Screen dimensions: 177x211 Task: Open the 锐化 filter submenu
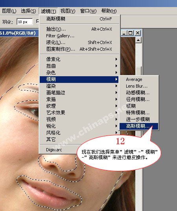[79, 126]
